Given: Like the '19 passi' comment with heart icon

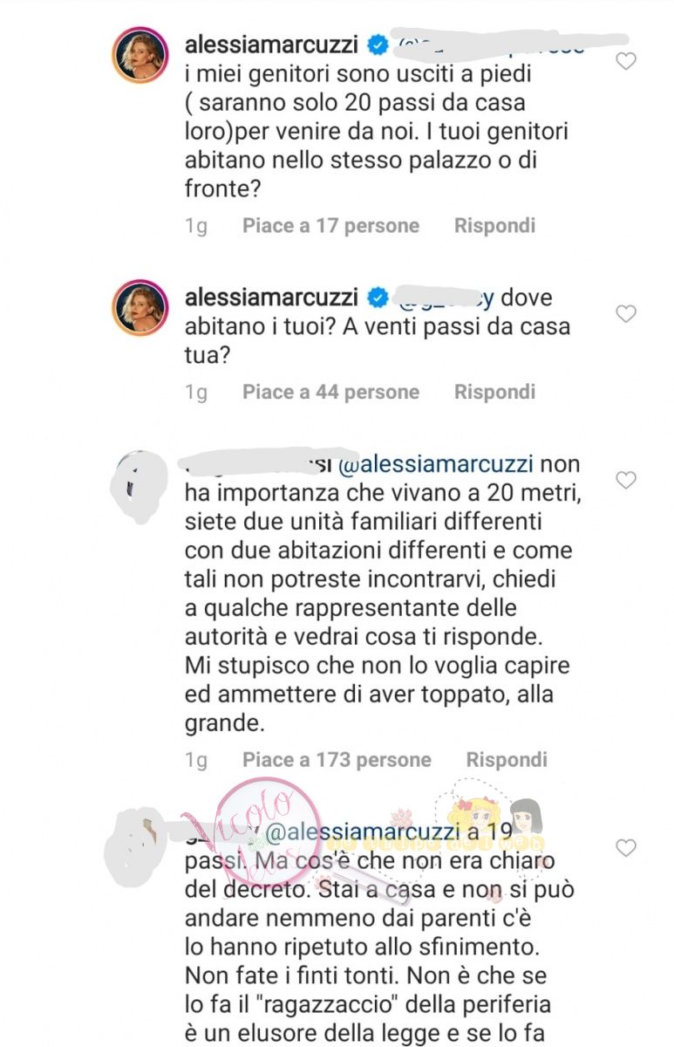Looking at the screenshot, I should [626, 847].
